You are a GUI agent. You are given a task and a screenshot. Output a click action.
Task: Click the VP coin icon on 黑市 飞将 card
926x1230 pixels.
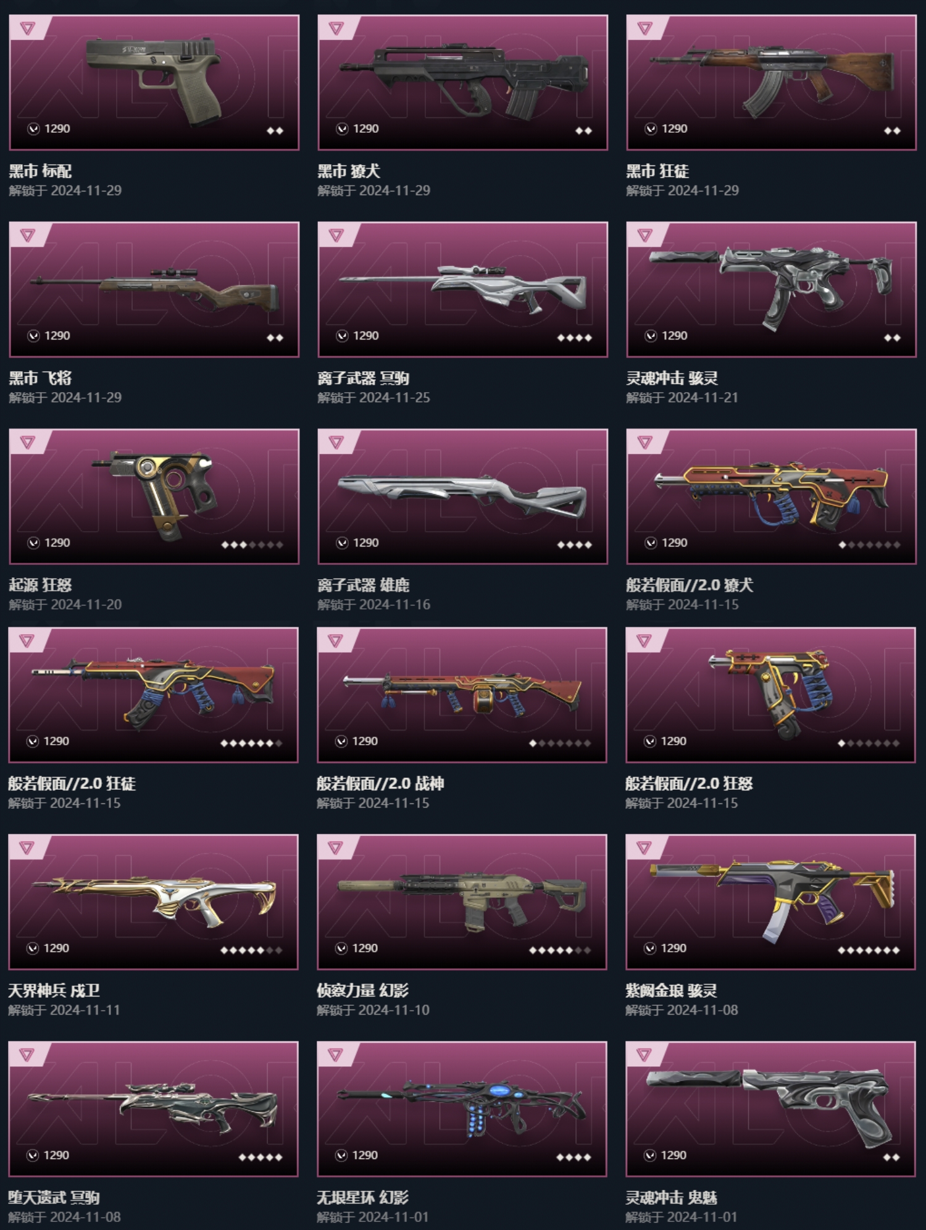(33, 336)
